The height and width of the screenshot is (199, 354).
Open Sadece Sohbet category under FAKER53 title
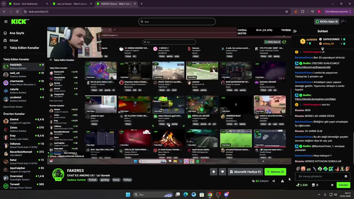coord(76,180)
